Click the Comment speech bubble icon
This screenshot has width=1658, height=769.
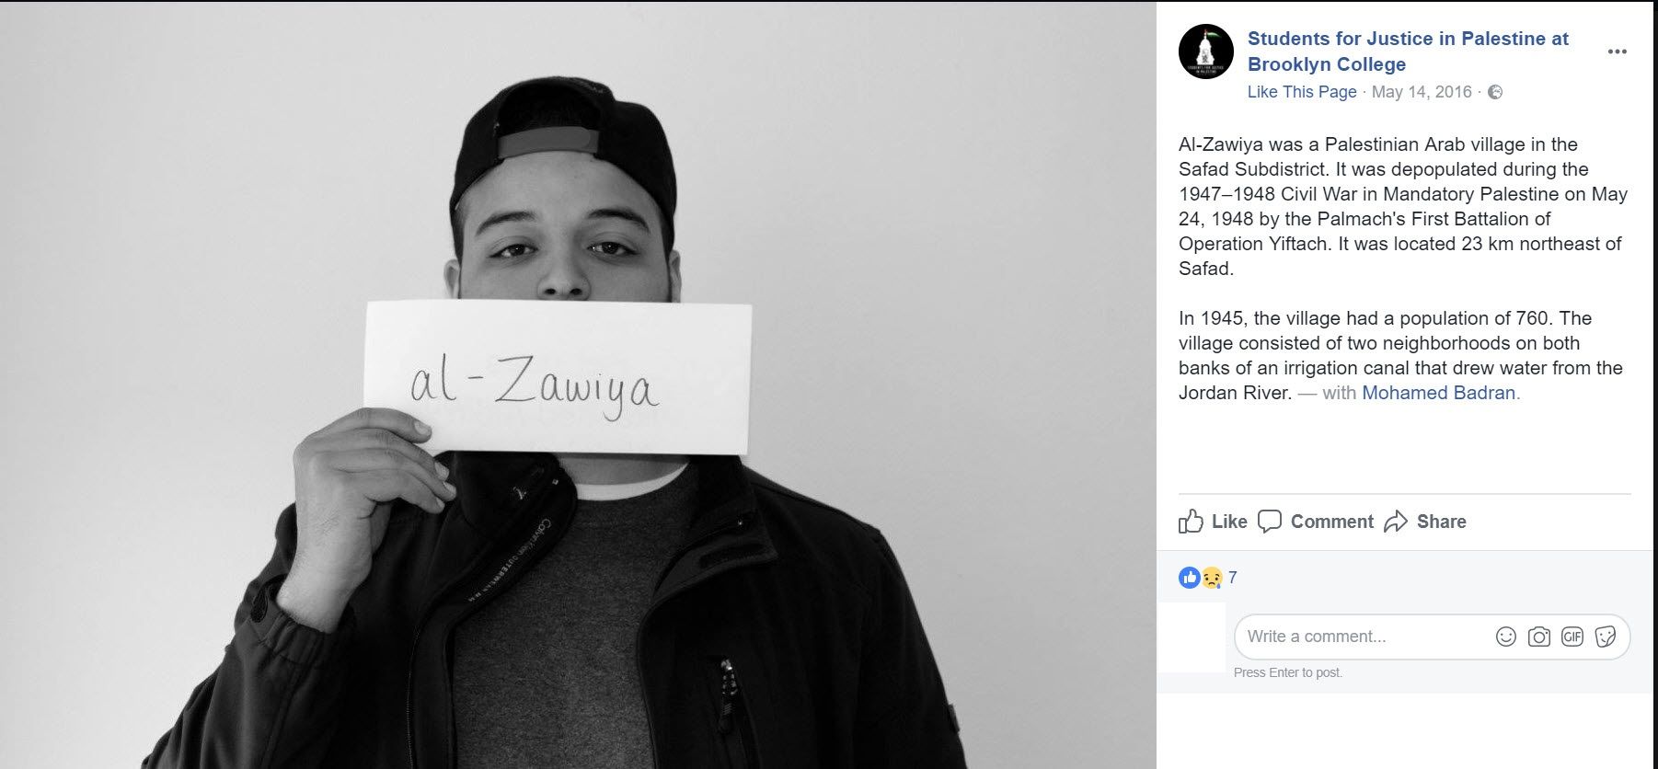coord(1270,522)
